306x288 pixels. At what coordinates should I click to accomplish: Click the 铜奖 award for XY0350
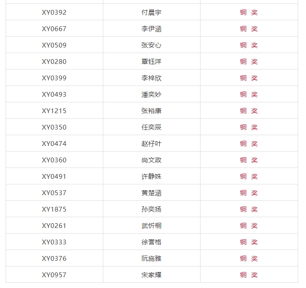pos(249,127)
